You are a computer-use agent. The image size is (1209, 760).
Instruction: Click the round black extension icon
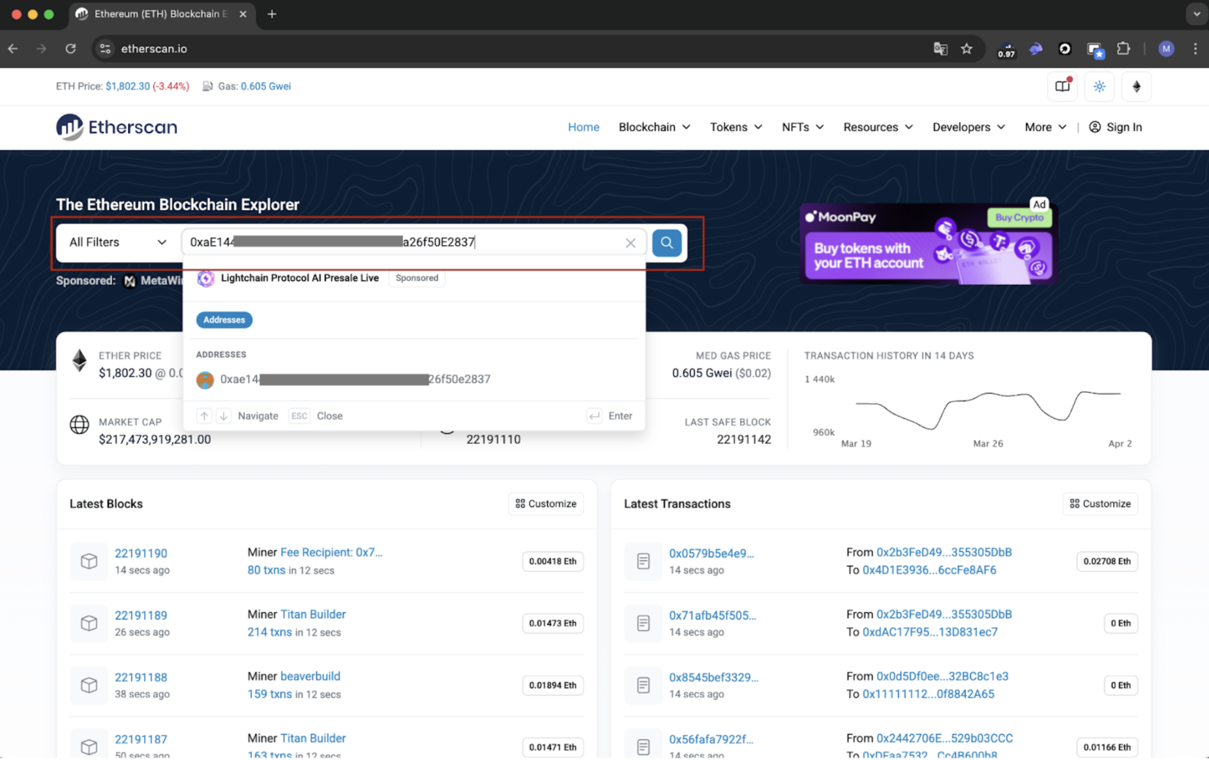pos(1065,49)
